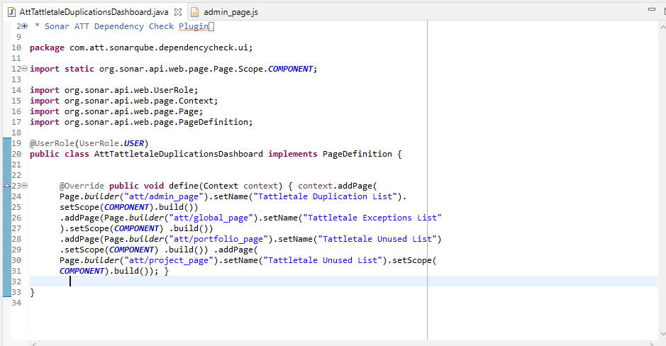Collapse the define method fold at line 23

(25, 186)
